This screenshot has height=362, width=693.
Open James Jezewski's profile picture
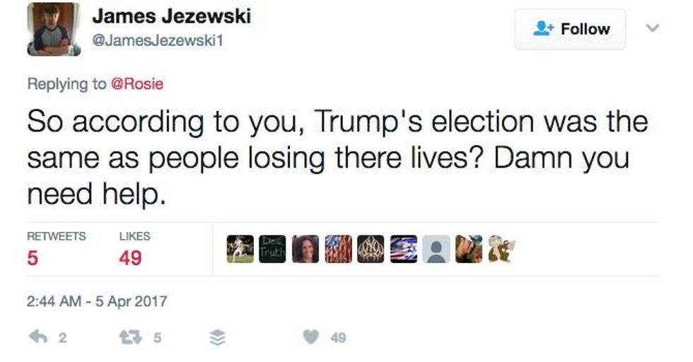click(54, 29)
